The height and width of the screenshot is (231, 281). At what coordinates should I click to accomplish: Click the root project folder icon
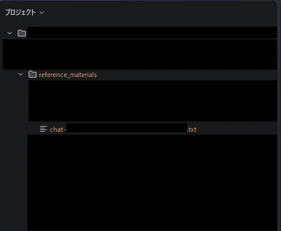22,33
